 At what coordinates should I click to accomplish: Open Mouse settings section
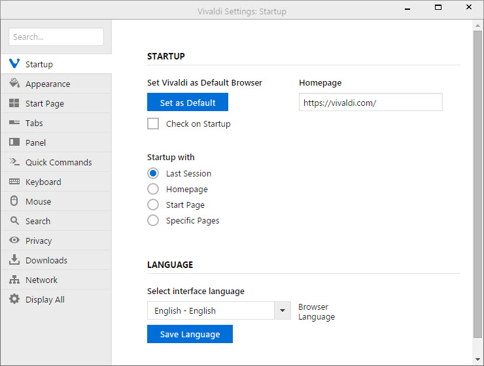tap(56, 201)
